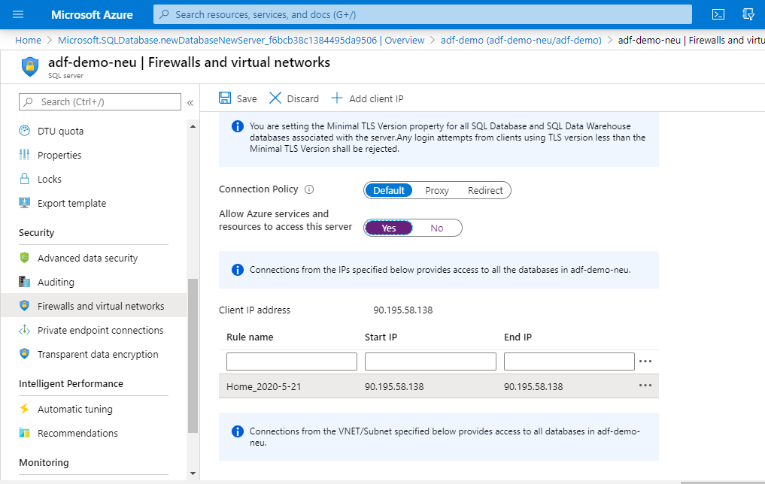Image resolution: width=765 pixels, height=484 pixels.
Task: Open Auditing in the sidebar
Action: pos(56,282)
